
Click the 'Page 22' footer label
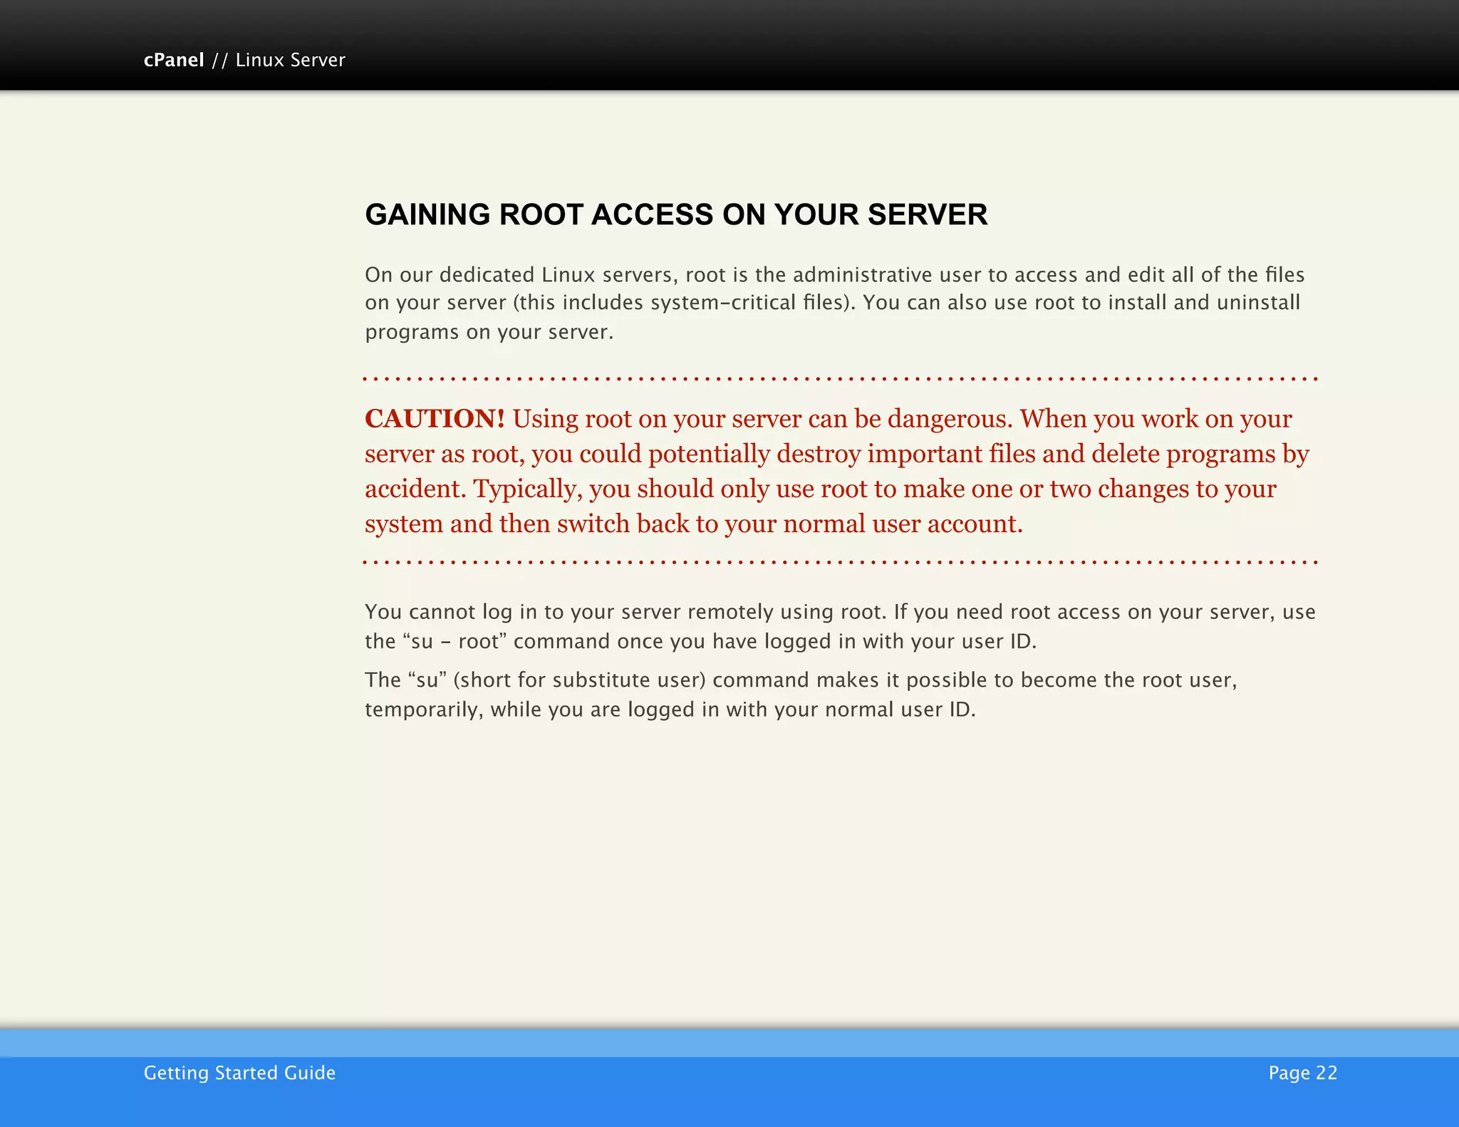(1303, 1073)
